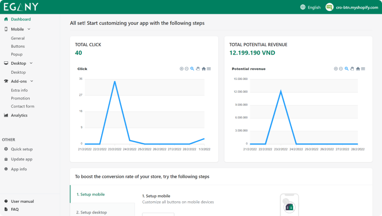Click the store avatar icon in header
This screenshot has height=216, width=382.
[x=329, y=7]
